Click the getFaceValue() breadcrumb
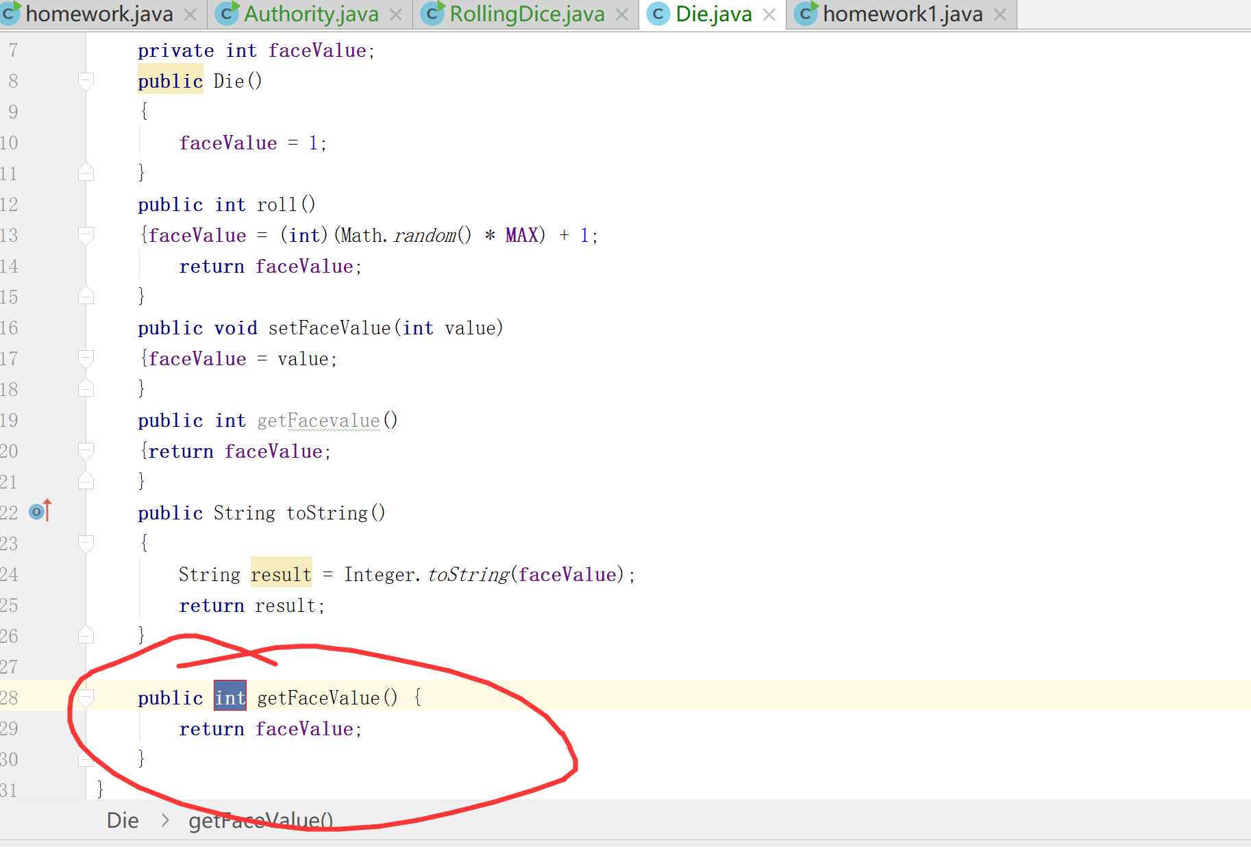This screenshot has height=847, width=1251. (x=261, y=820)
